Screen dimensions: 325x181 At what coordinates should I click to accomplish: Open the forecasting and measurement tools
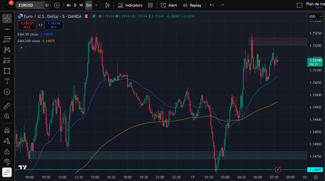pyautogui.click(x=7, y=60)
